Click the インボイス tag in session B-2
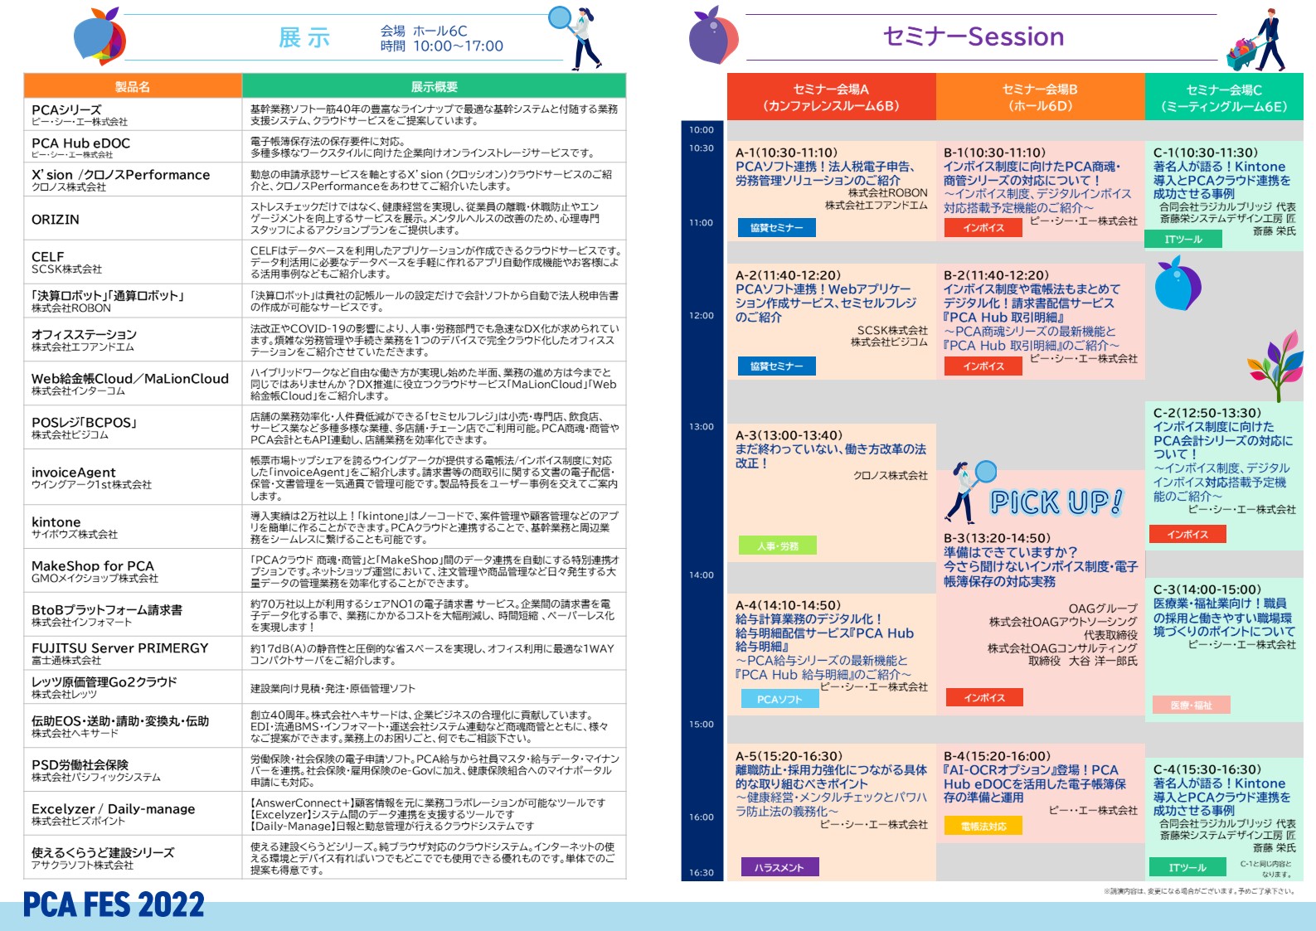This screenshot has width=1316, height=931. click(x=983, y=366)
